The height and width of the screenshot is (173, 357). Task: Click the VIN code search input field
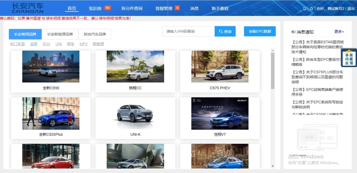pos(188,31)
